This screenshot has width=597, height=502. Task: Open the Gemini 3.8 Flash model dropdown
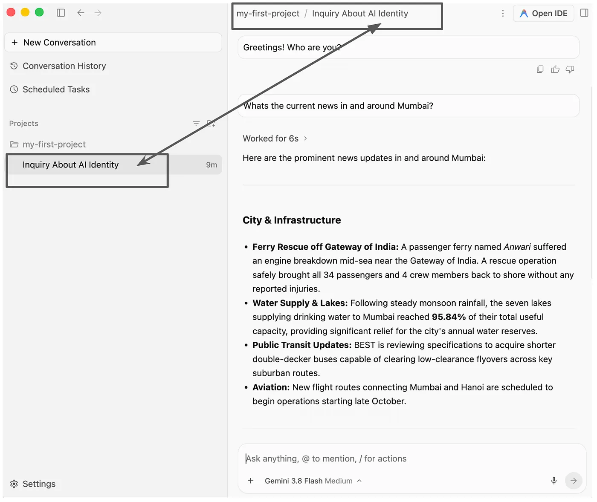pos(313,481)
